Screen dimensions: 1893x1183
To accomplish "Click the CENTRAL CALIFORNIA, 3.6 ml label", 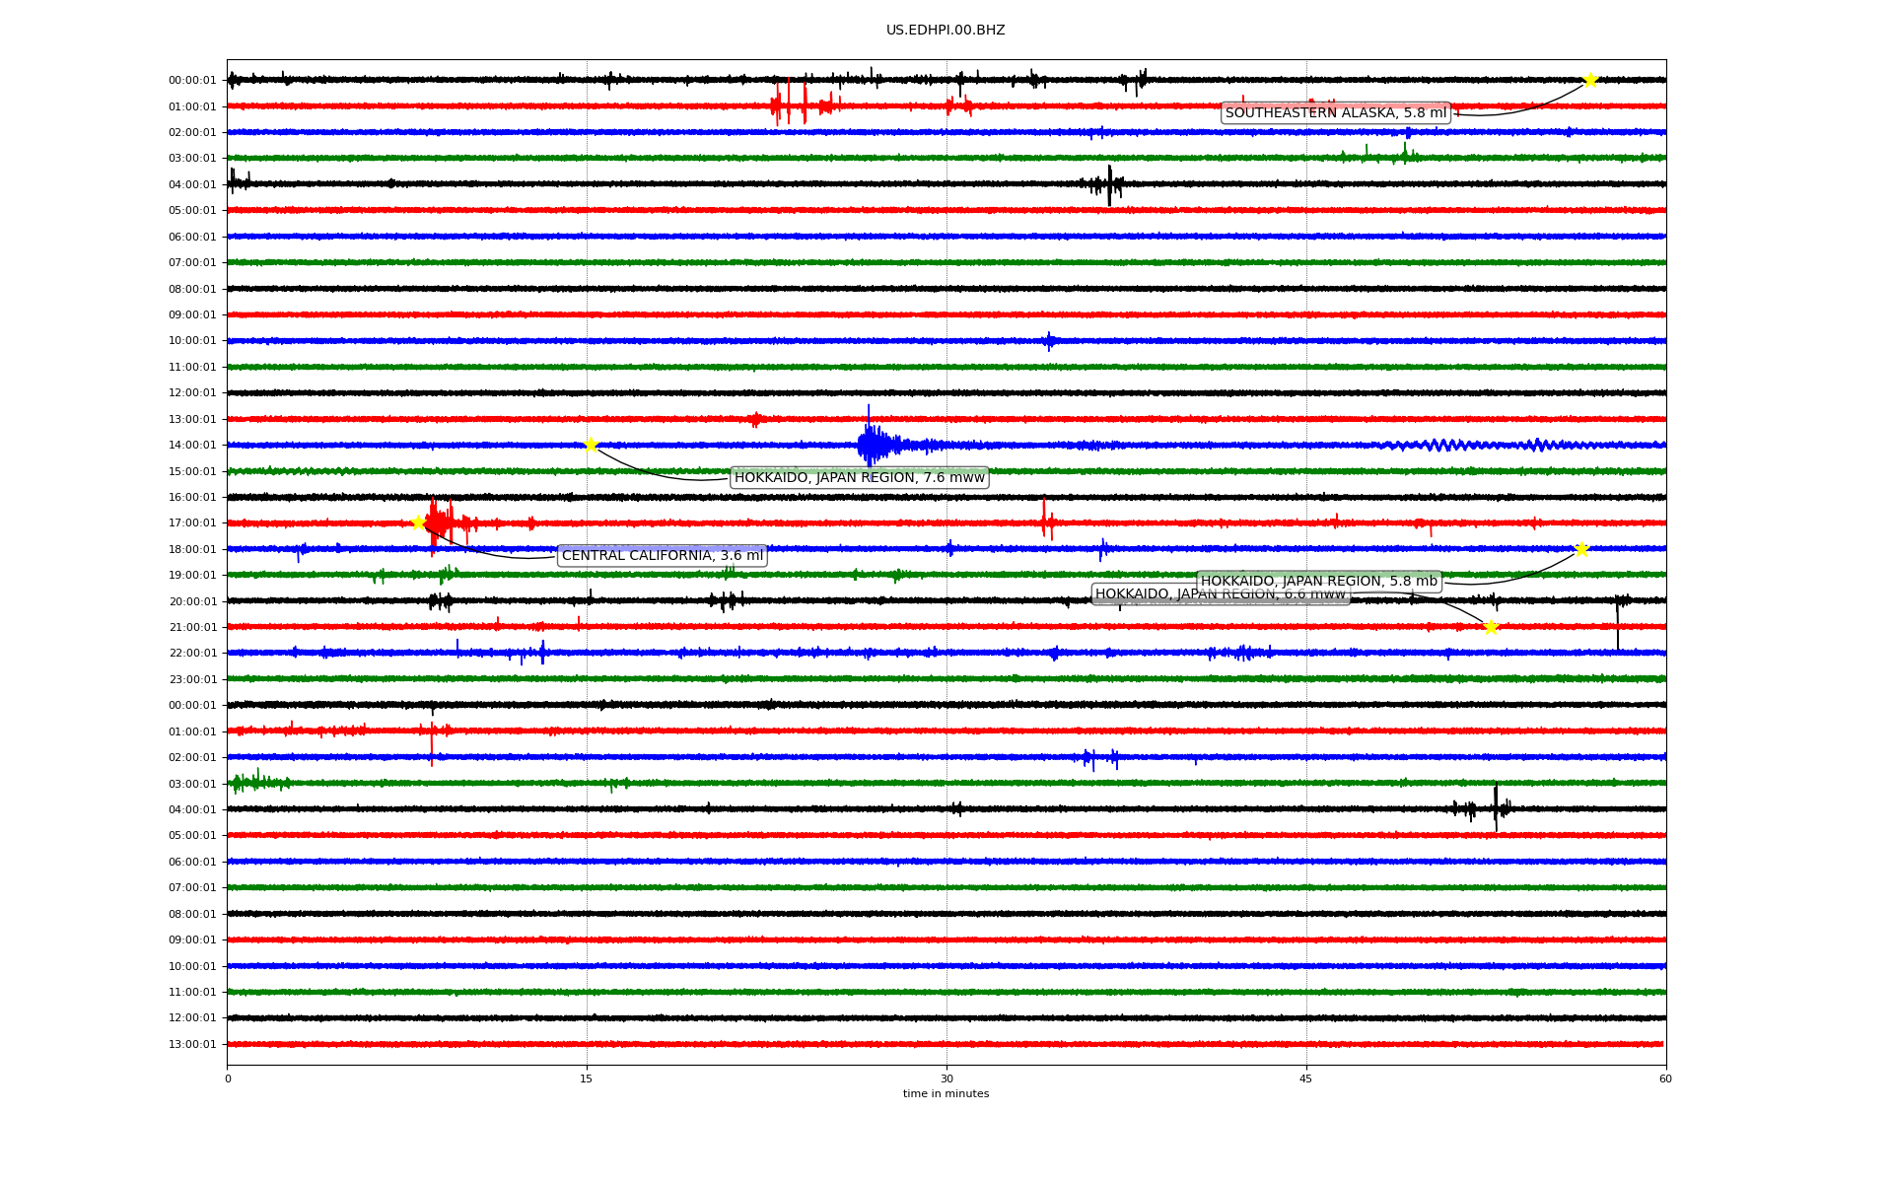I will (x=662, y=556).
